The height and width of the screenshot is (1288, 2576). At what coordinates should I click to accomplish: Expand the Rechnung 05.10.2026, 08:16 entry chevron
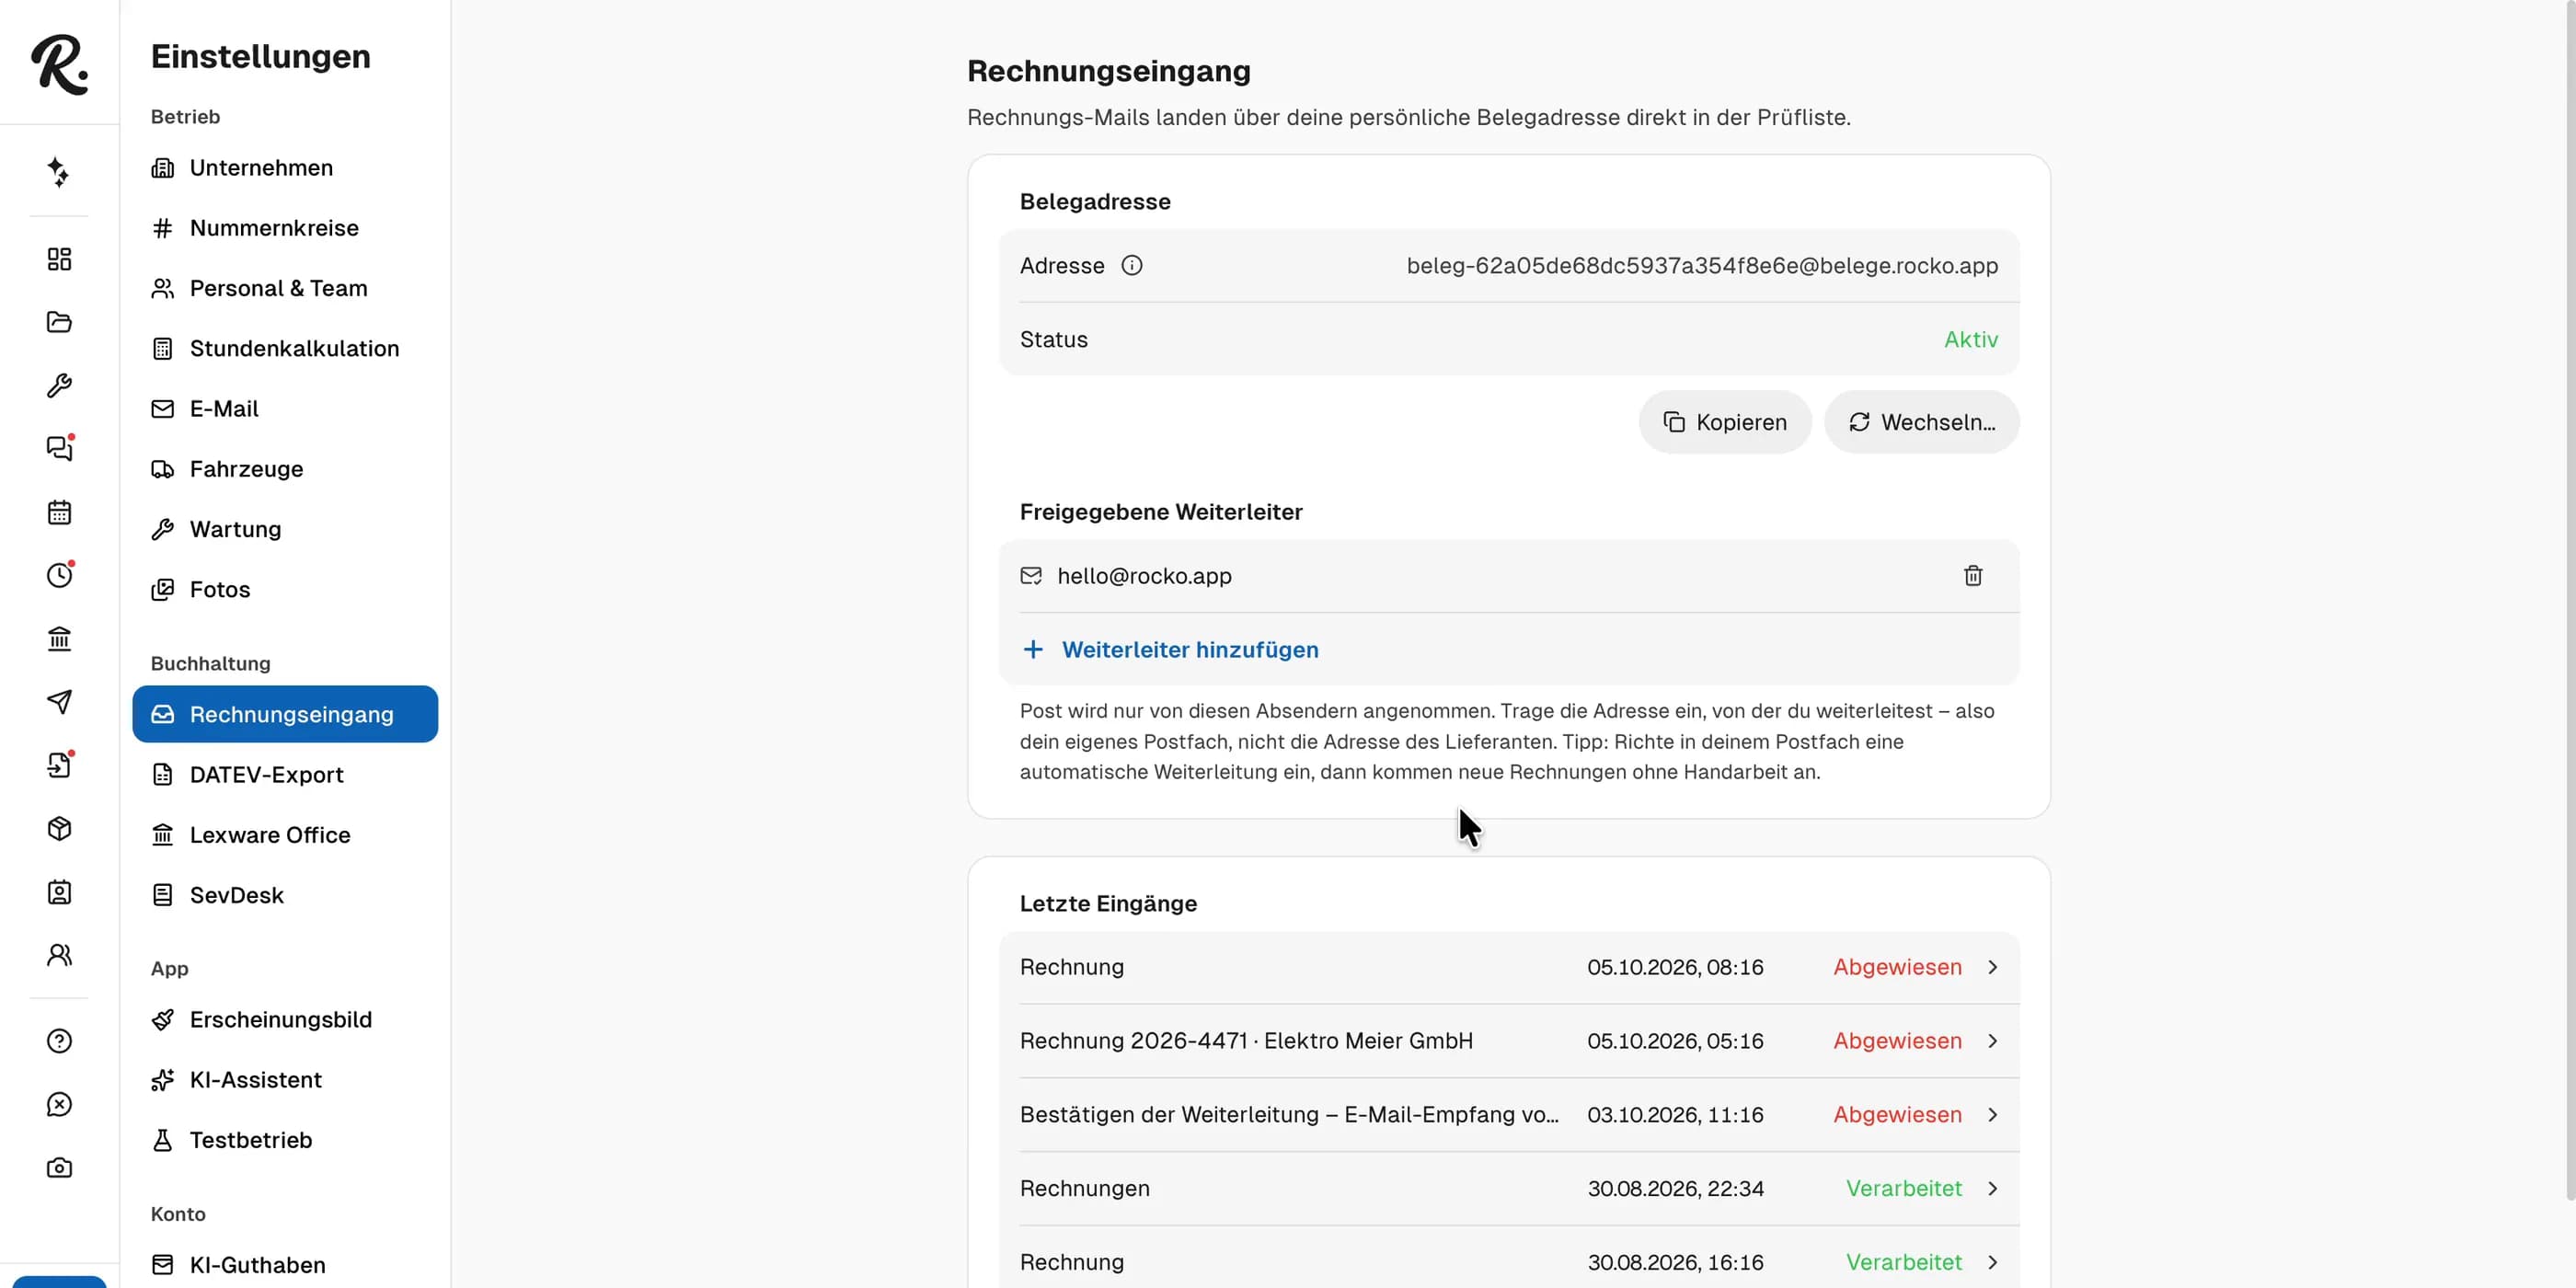point(1992,967)
